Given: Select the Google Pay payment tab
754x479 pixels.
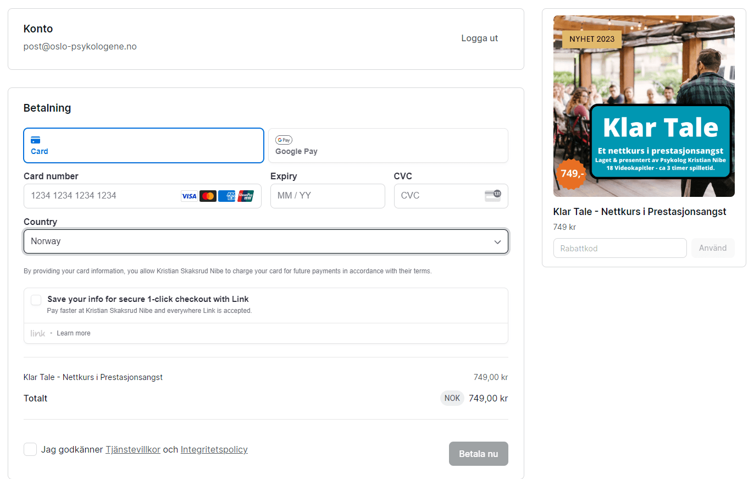Looking at the screenshot, I should (388, 146).
